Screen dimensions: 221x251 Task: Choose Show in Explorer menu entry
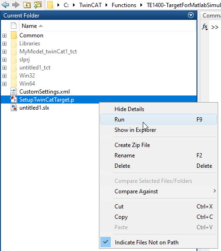(158, 130)
